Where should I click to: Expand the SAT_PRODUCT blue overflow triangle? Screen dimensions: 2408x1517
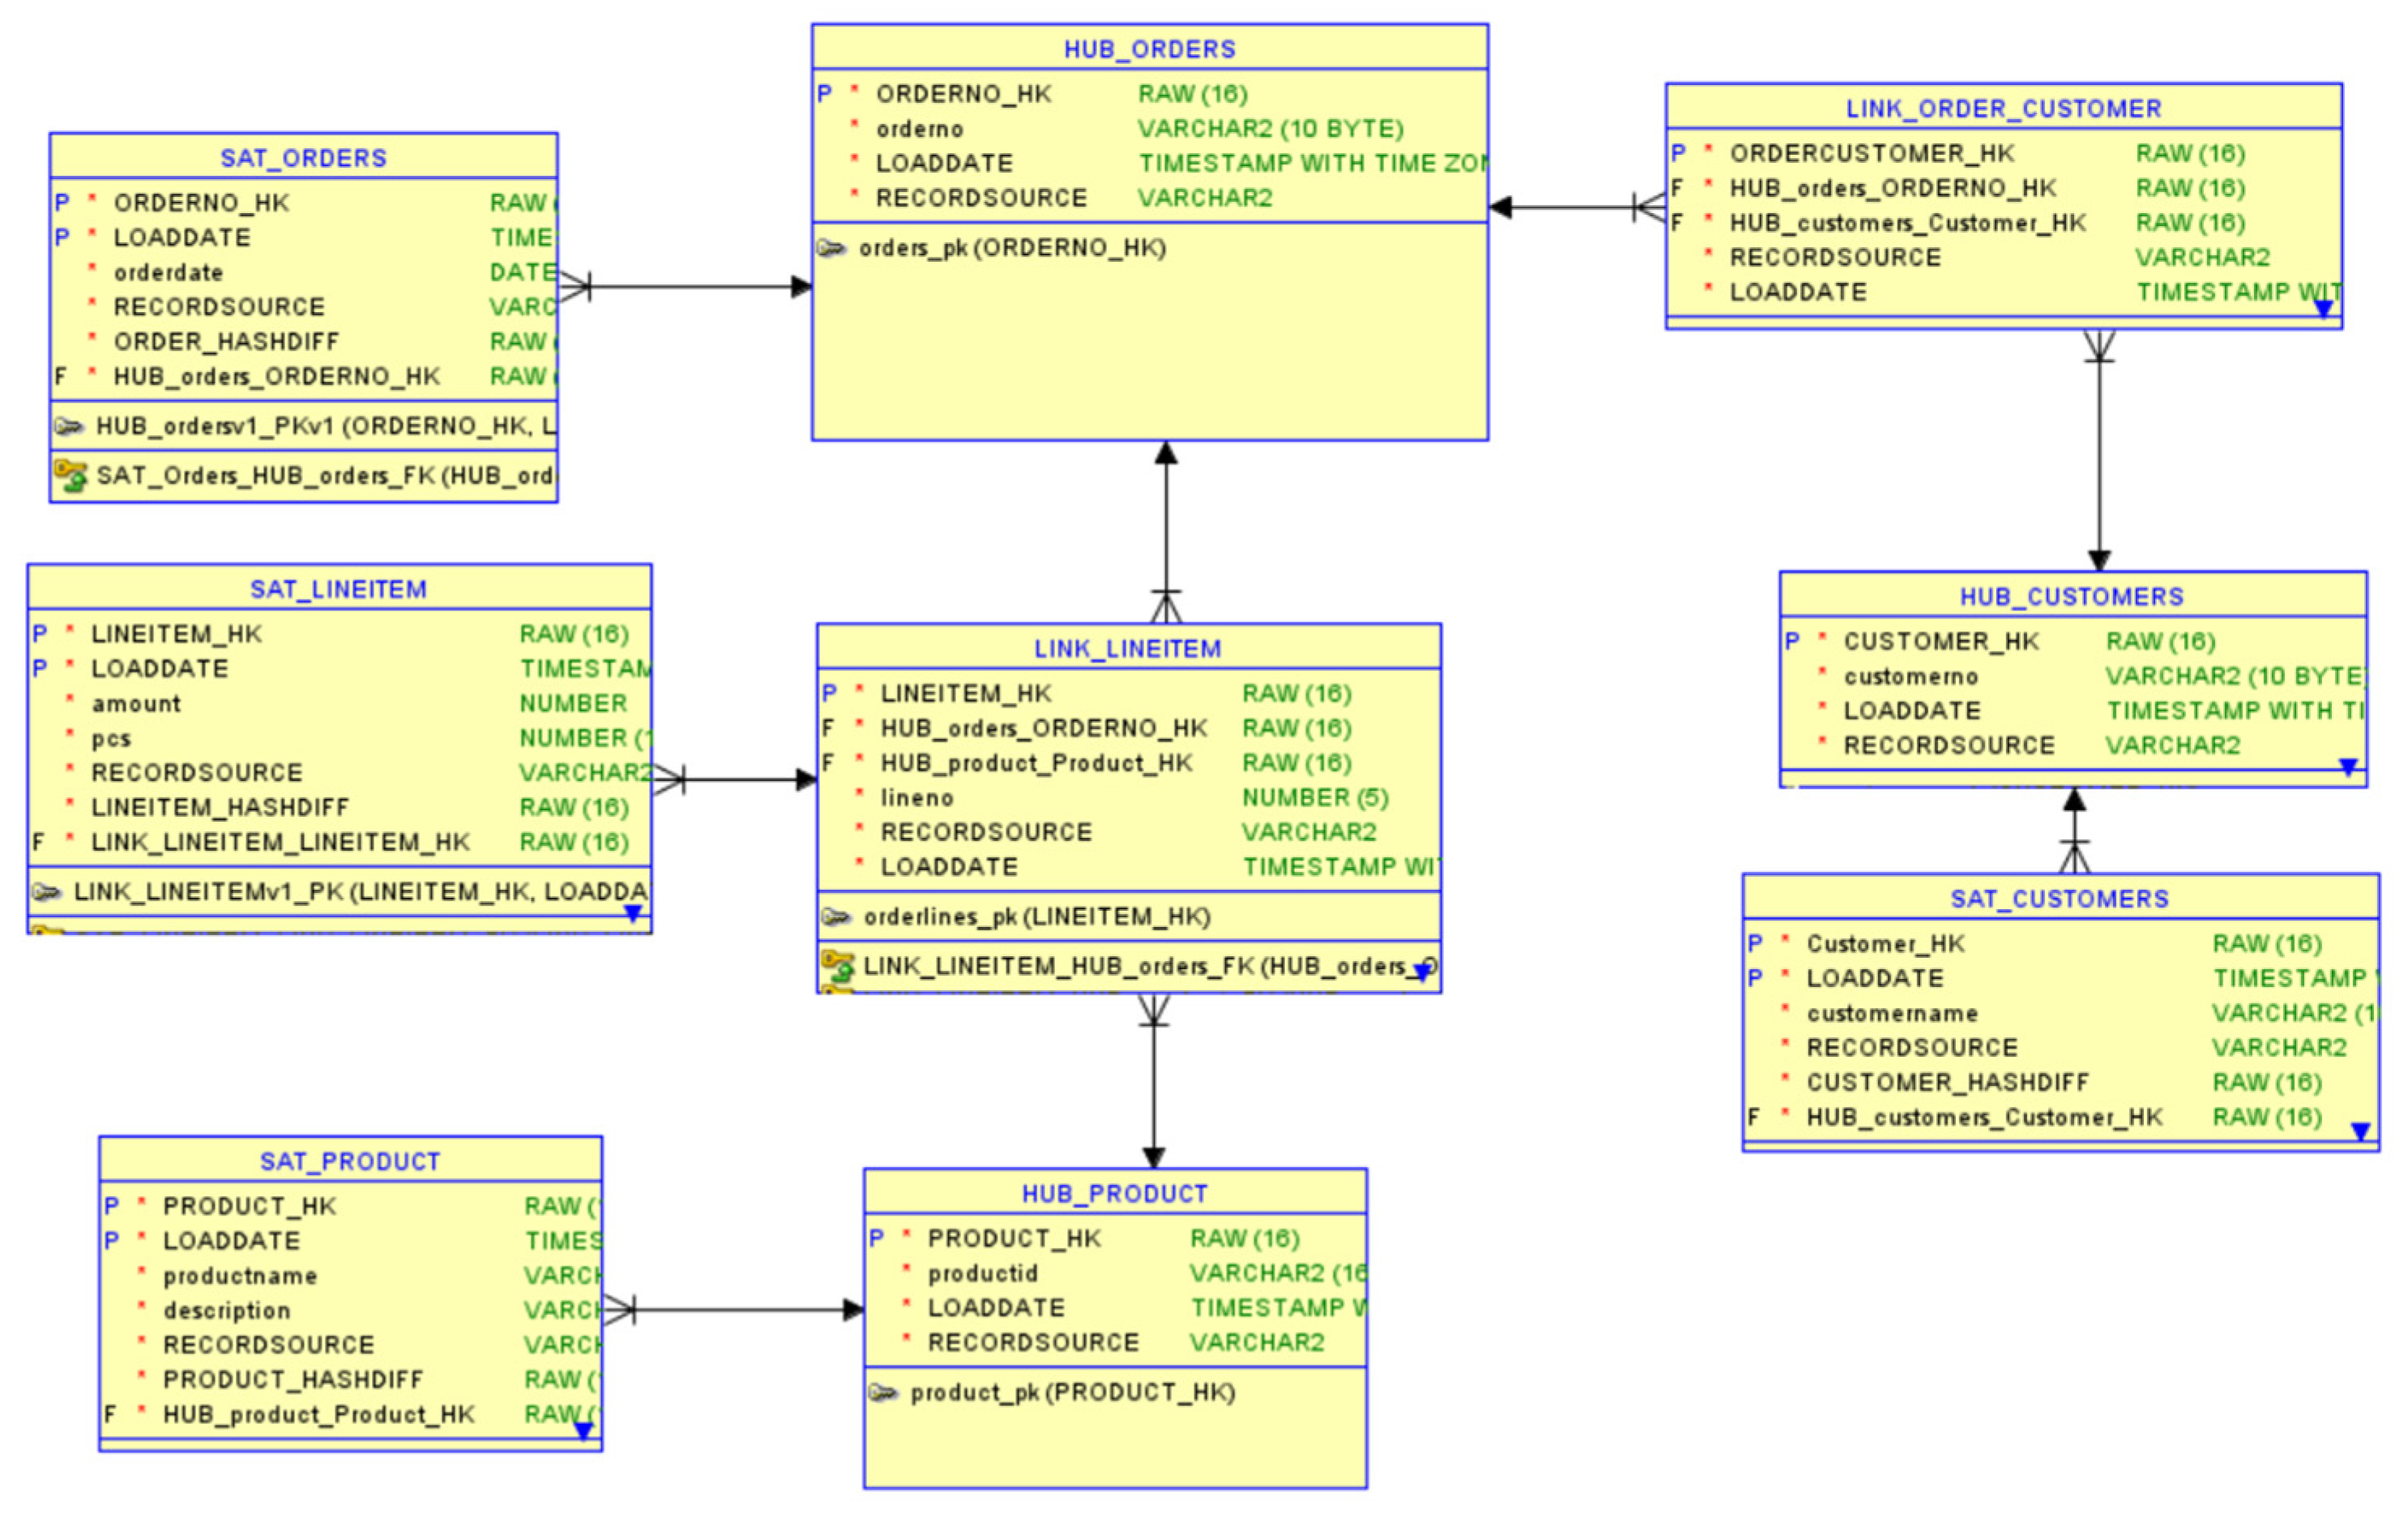coord(584,1432)
